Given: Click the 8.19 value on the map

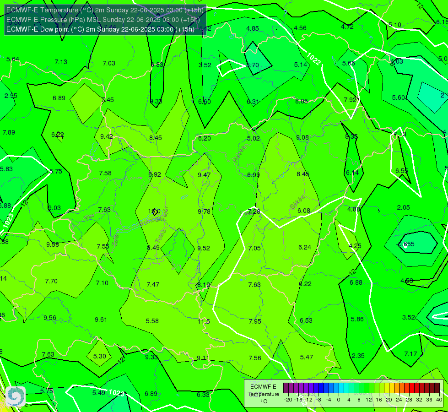Looking at the screenshot, I should [204, 285].
